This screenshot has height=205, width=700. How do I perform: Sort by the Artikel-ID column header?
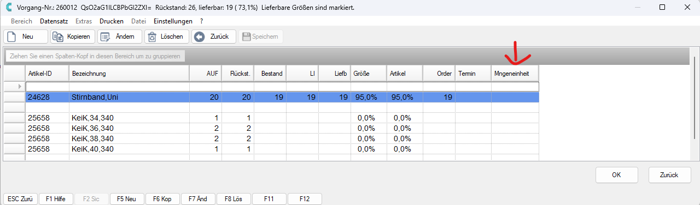pos(47,73)
